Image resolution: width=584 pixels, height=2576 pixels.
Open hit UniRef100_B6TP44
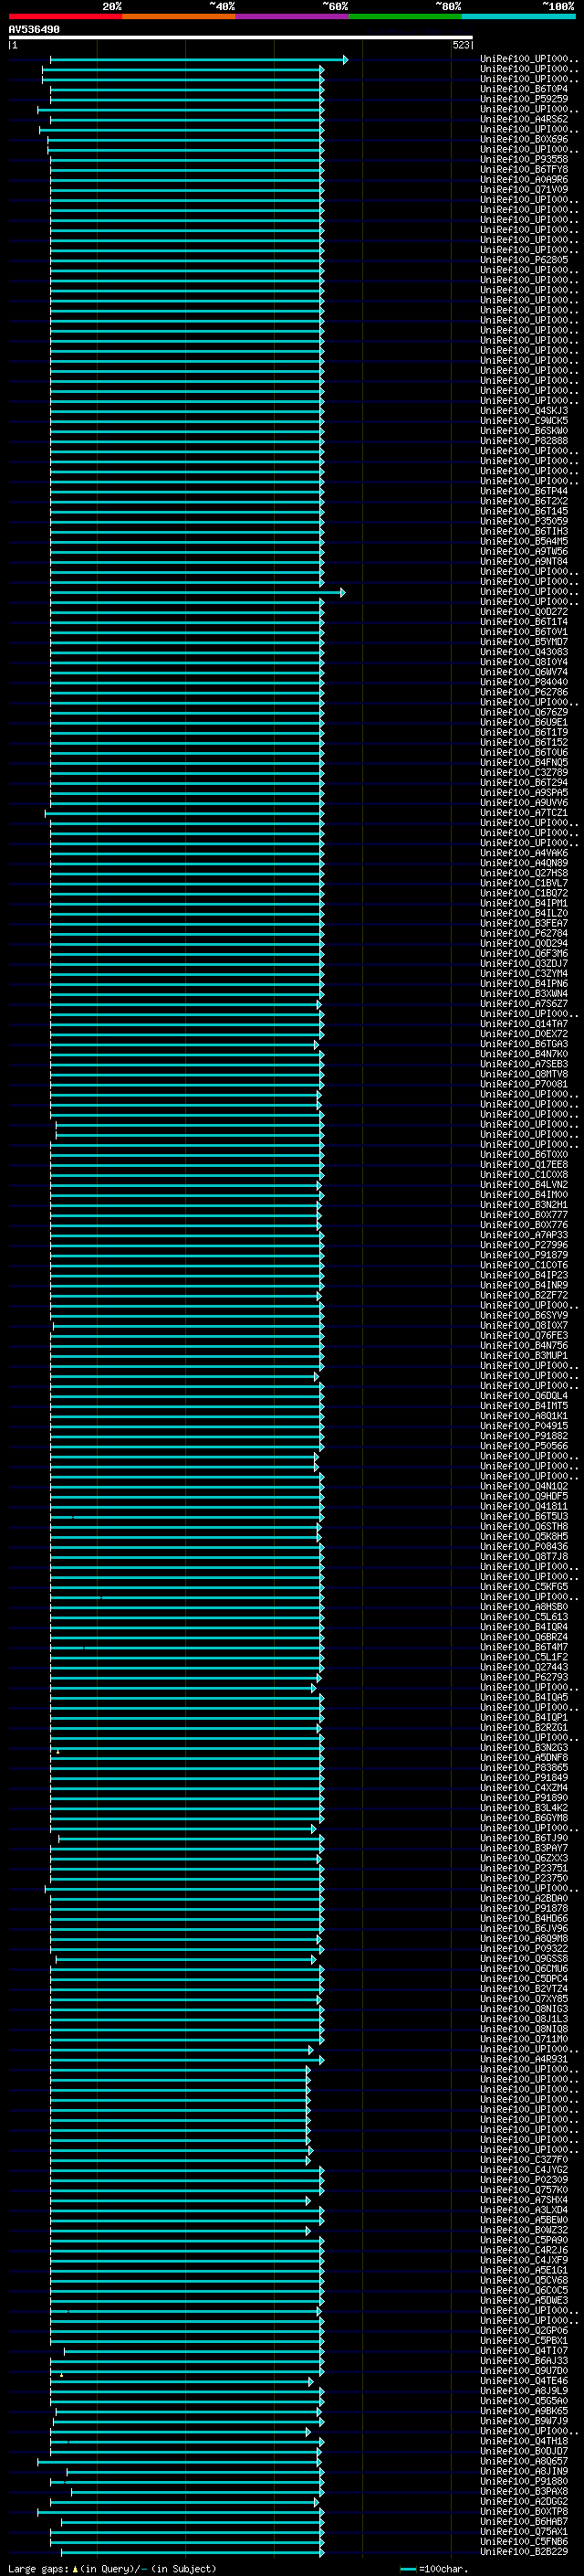click(x=524, y=491)
